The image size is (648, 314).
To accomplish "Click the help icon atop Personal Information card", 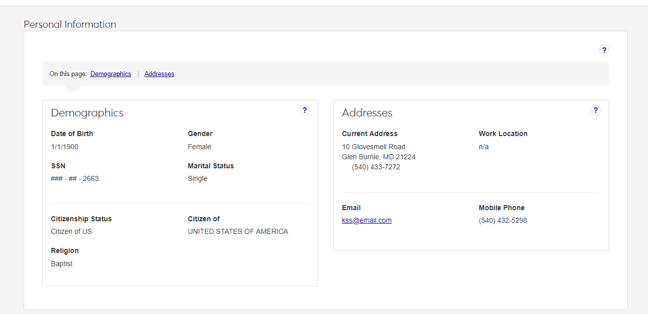I will [604, 50].
